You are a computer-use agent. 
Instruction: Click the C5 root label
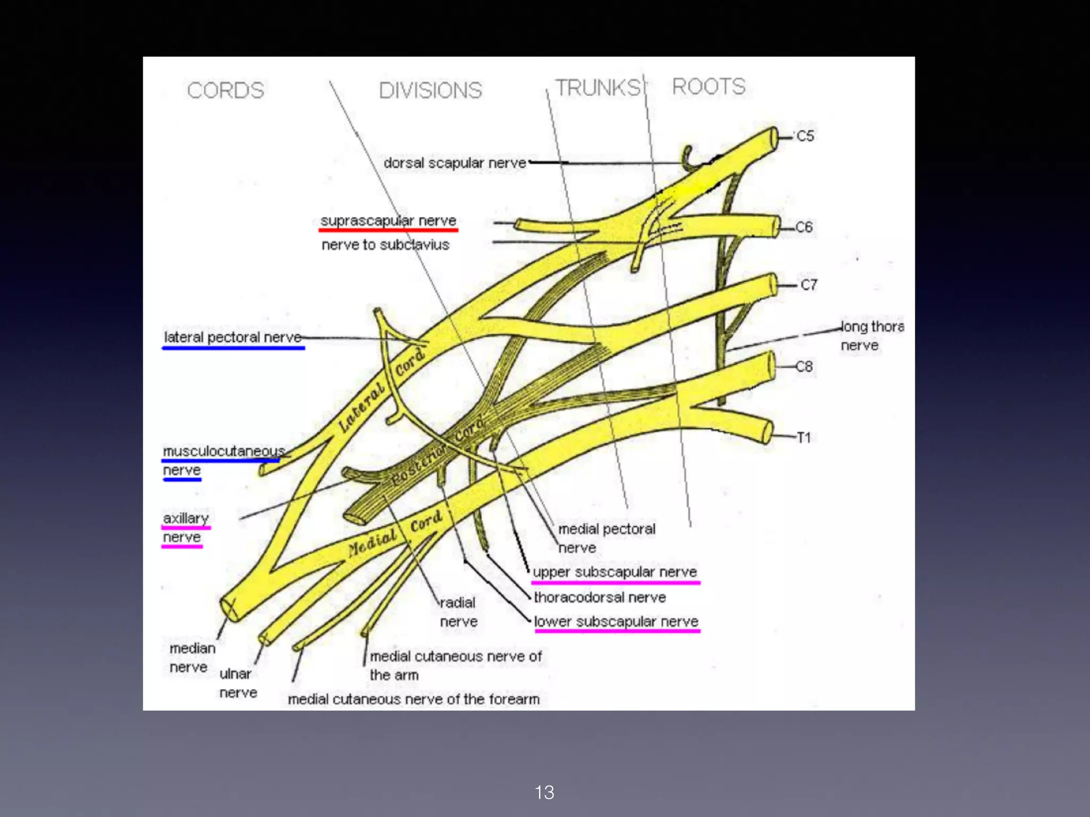point(805,136)
